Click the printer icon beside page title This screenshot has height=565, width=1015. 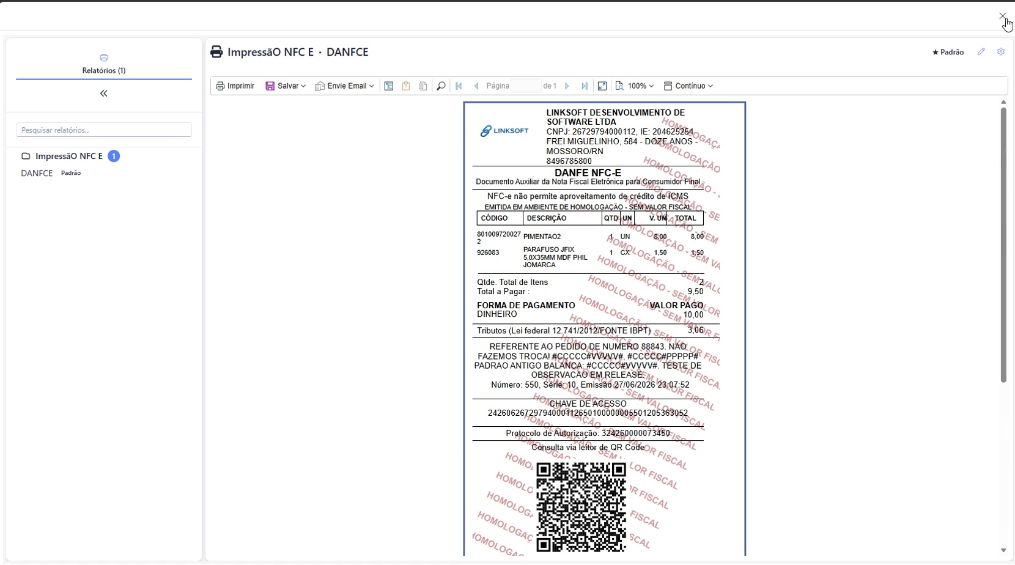click(x=216, y=52)
